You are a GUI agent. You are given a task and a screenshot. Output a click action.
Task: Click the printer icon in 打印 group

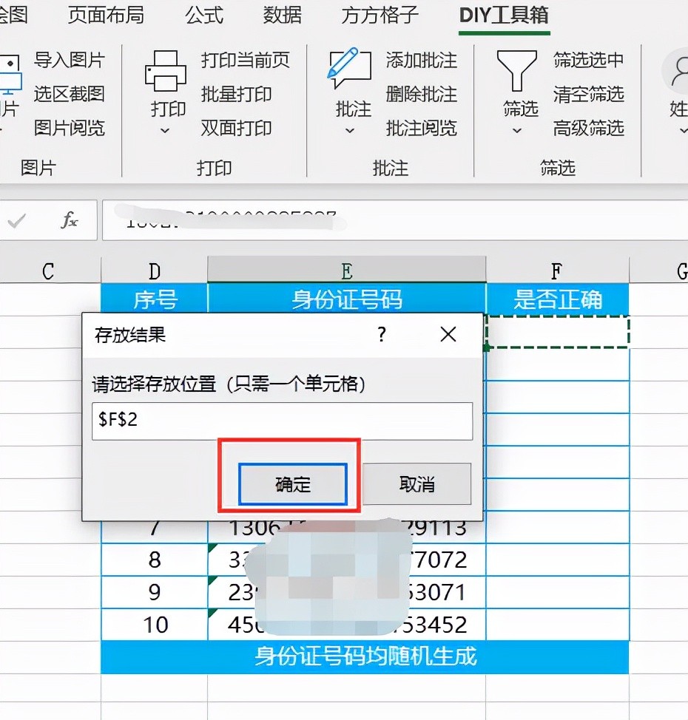click(x=166, y=71)
